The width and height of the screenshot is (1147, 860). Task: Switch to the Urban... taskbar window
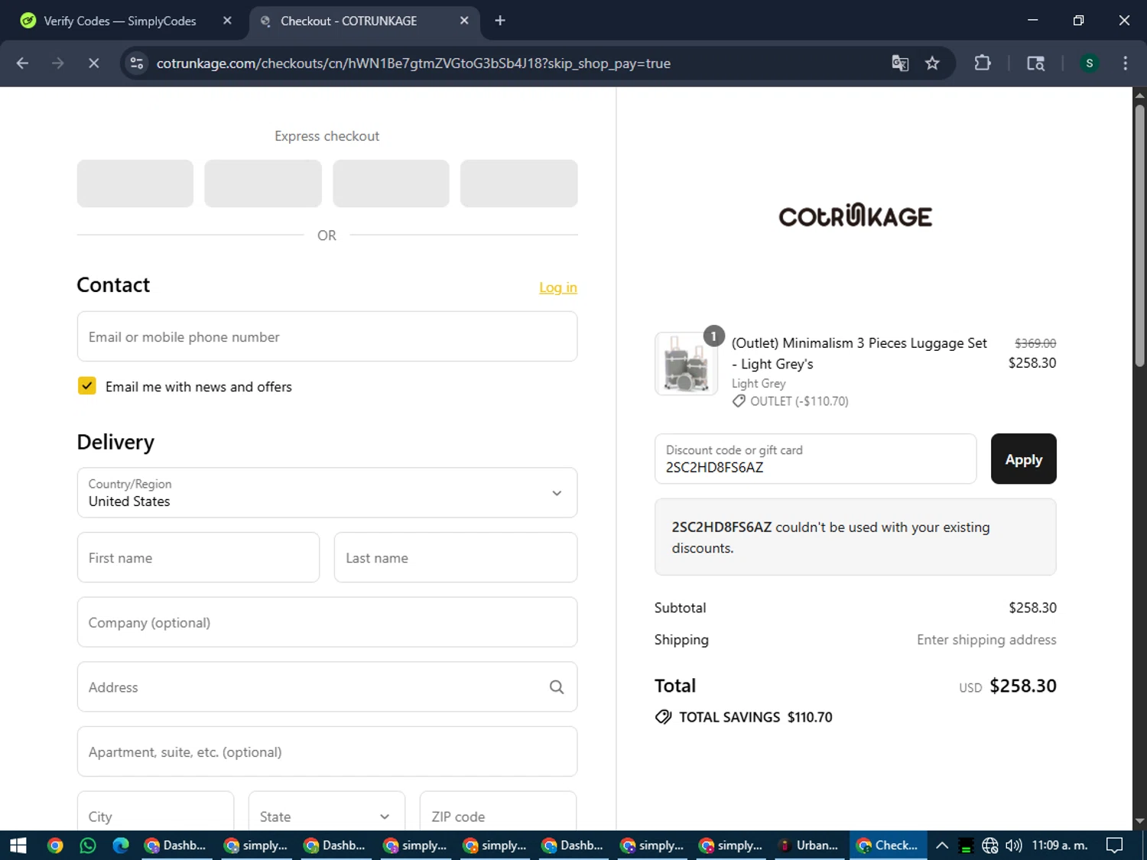809,845
